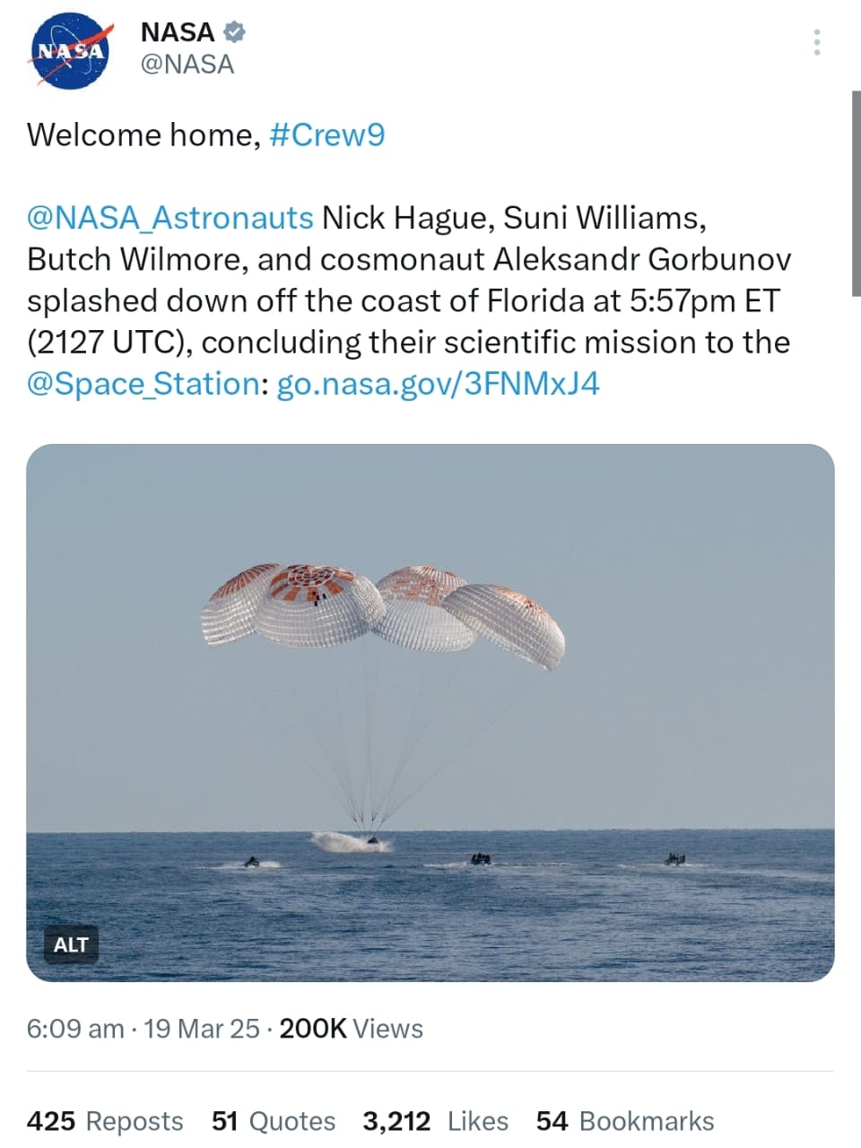
Task: View the 3,212 Likes list
Action: tap(435, 1121)
